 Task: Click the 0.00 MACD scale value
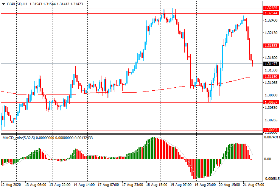pyautogui.click(x=267, y=159)
